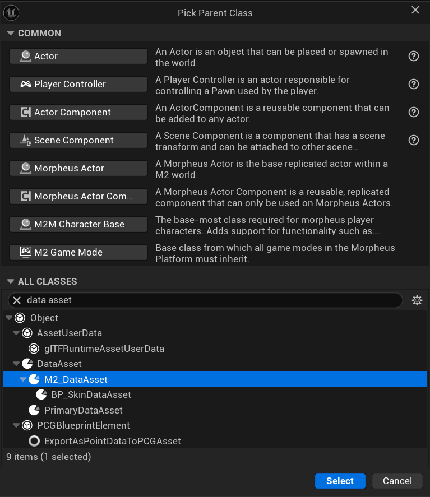The width and height of the screenshot is (430, 497).
Task: Click the Unreal Engine logo icon
Action: coord(11,12)
